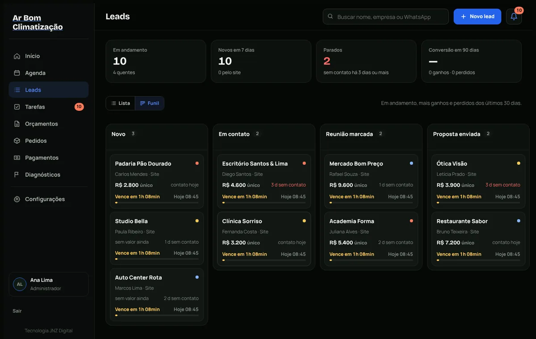Viewport: 536px width, 339px height.
Task: Click progress bar on Restaurante Sabor card
Action: (x=478, y=260)
